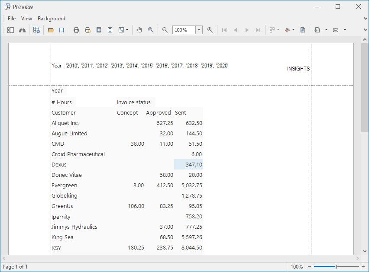Click the Quick Print icon

pyautogui.click(x=87, y=30)
